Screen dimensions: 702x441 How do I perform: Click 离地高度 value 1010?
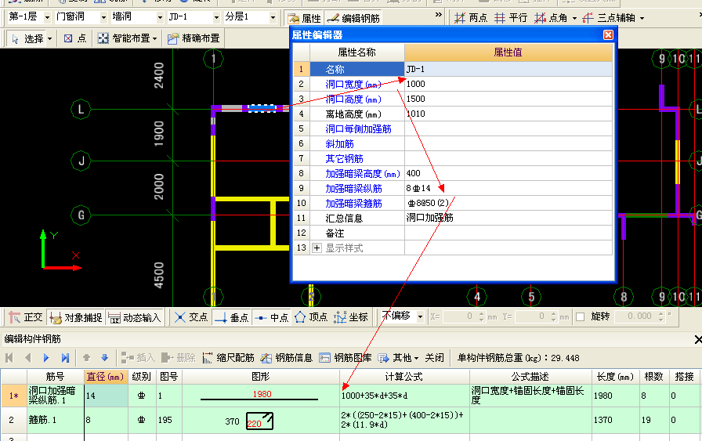click(508, 114)
